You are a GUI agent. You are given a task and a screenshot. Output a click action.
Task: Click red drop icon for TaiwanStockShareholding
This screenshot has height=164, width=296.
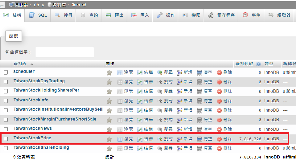219,148
